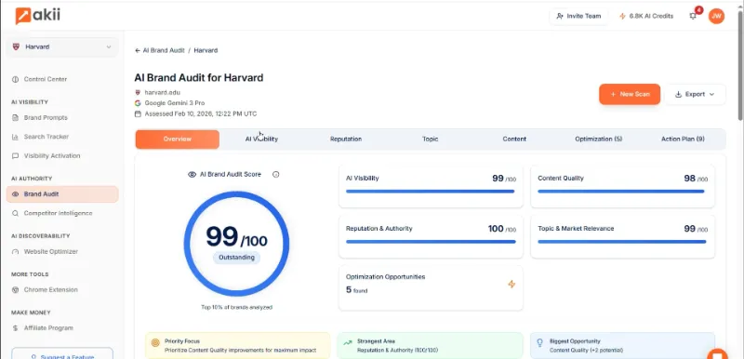The height and width of the screenshot is (359, 744).
Task: Click the 6.8K AI Credits indicator
Action: (x=646, y=16)
